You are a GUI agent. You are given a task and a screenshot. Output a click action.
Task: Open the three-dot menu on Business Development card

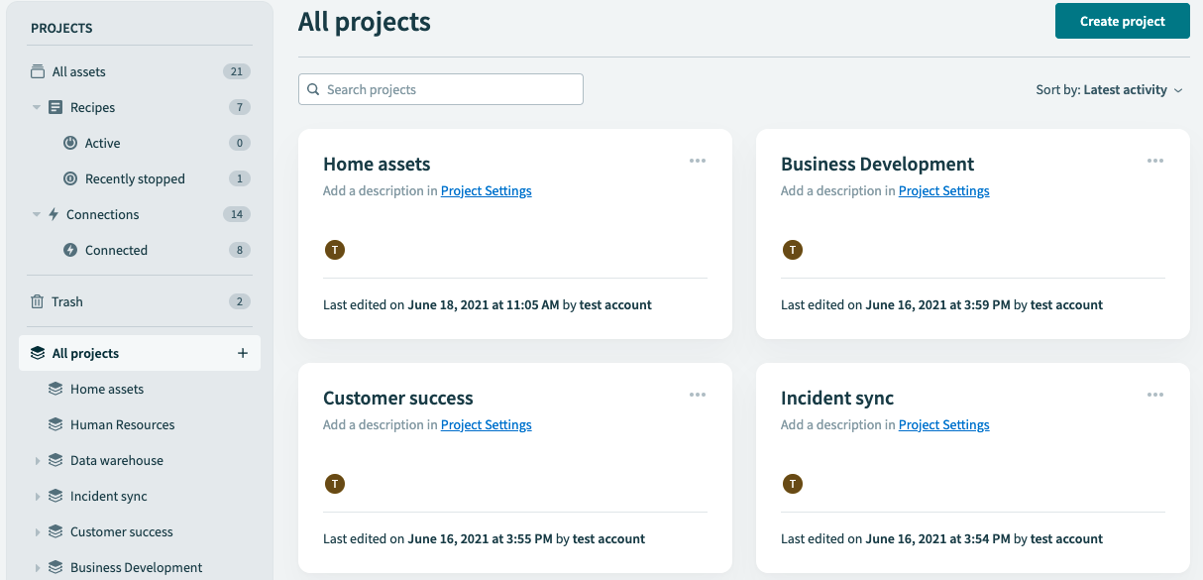1155,161
